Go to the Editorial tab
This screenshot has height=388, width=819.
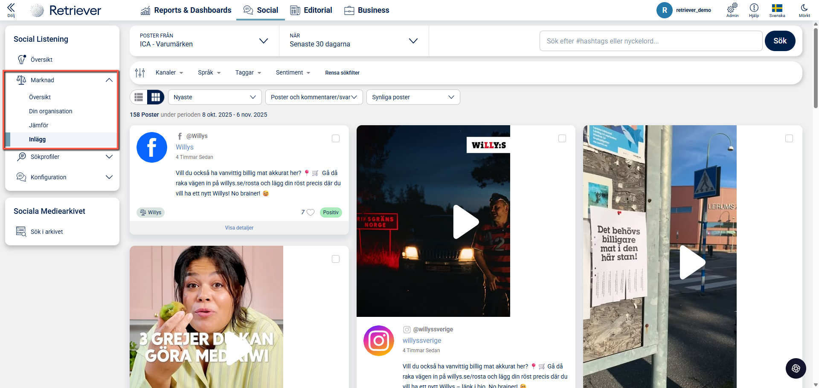click(311, 10)
